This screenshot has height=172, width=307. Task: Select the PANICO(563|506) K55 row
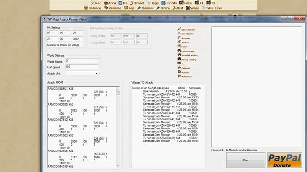[61, 151]
